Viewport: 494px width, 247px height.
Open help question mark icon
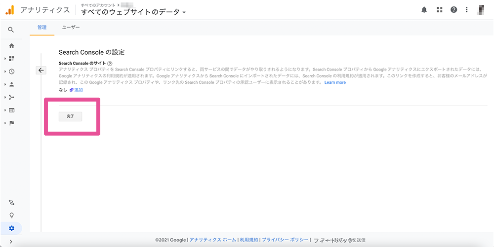tap(453, 10)
